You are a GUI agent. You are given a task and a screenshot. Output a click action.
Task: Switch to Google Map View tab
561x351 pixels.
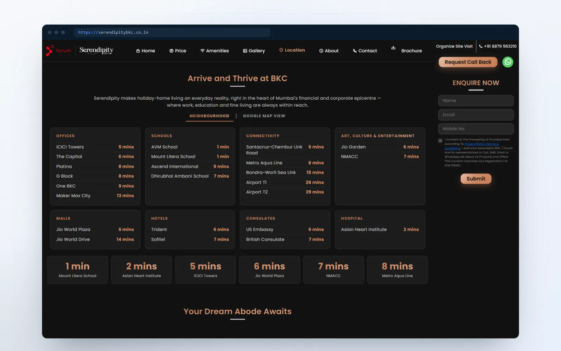coord(264,116)
